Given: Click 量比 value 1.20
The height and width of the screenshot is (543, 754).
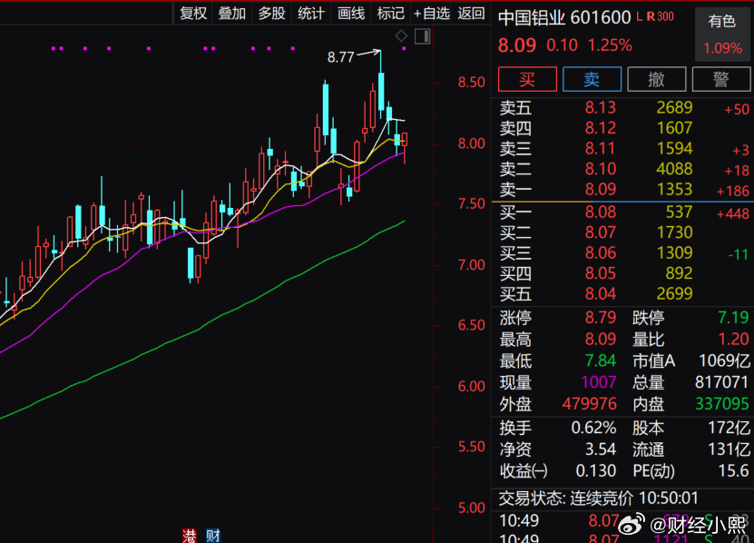Looking at the screenshot, I should 733,340.
